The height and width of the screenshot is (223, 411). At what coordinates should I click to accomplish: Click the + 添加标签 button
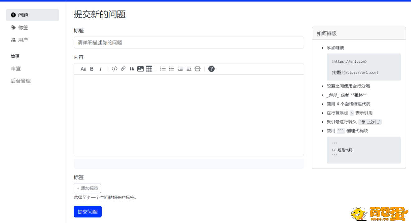(87, 188)
